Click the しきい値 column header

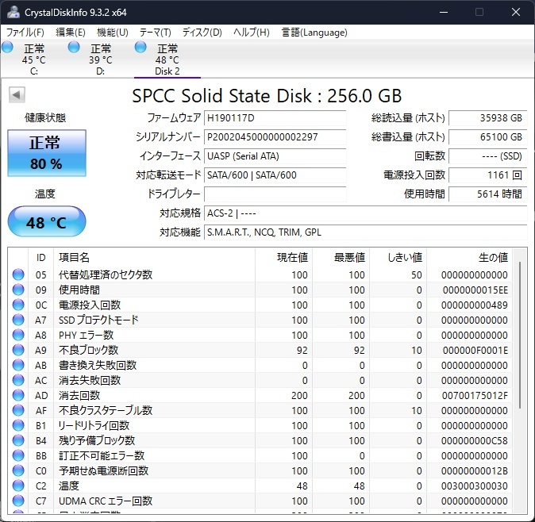tap(398, 257)
